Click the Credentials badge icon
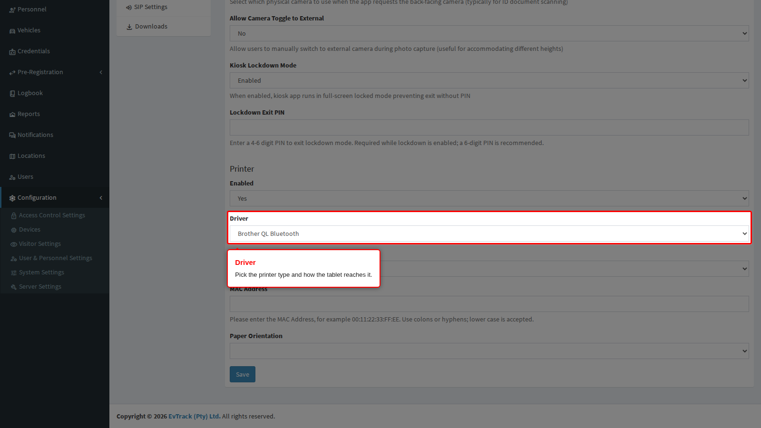761x428 pixels. tap(12, 51)
